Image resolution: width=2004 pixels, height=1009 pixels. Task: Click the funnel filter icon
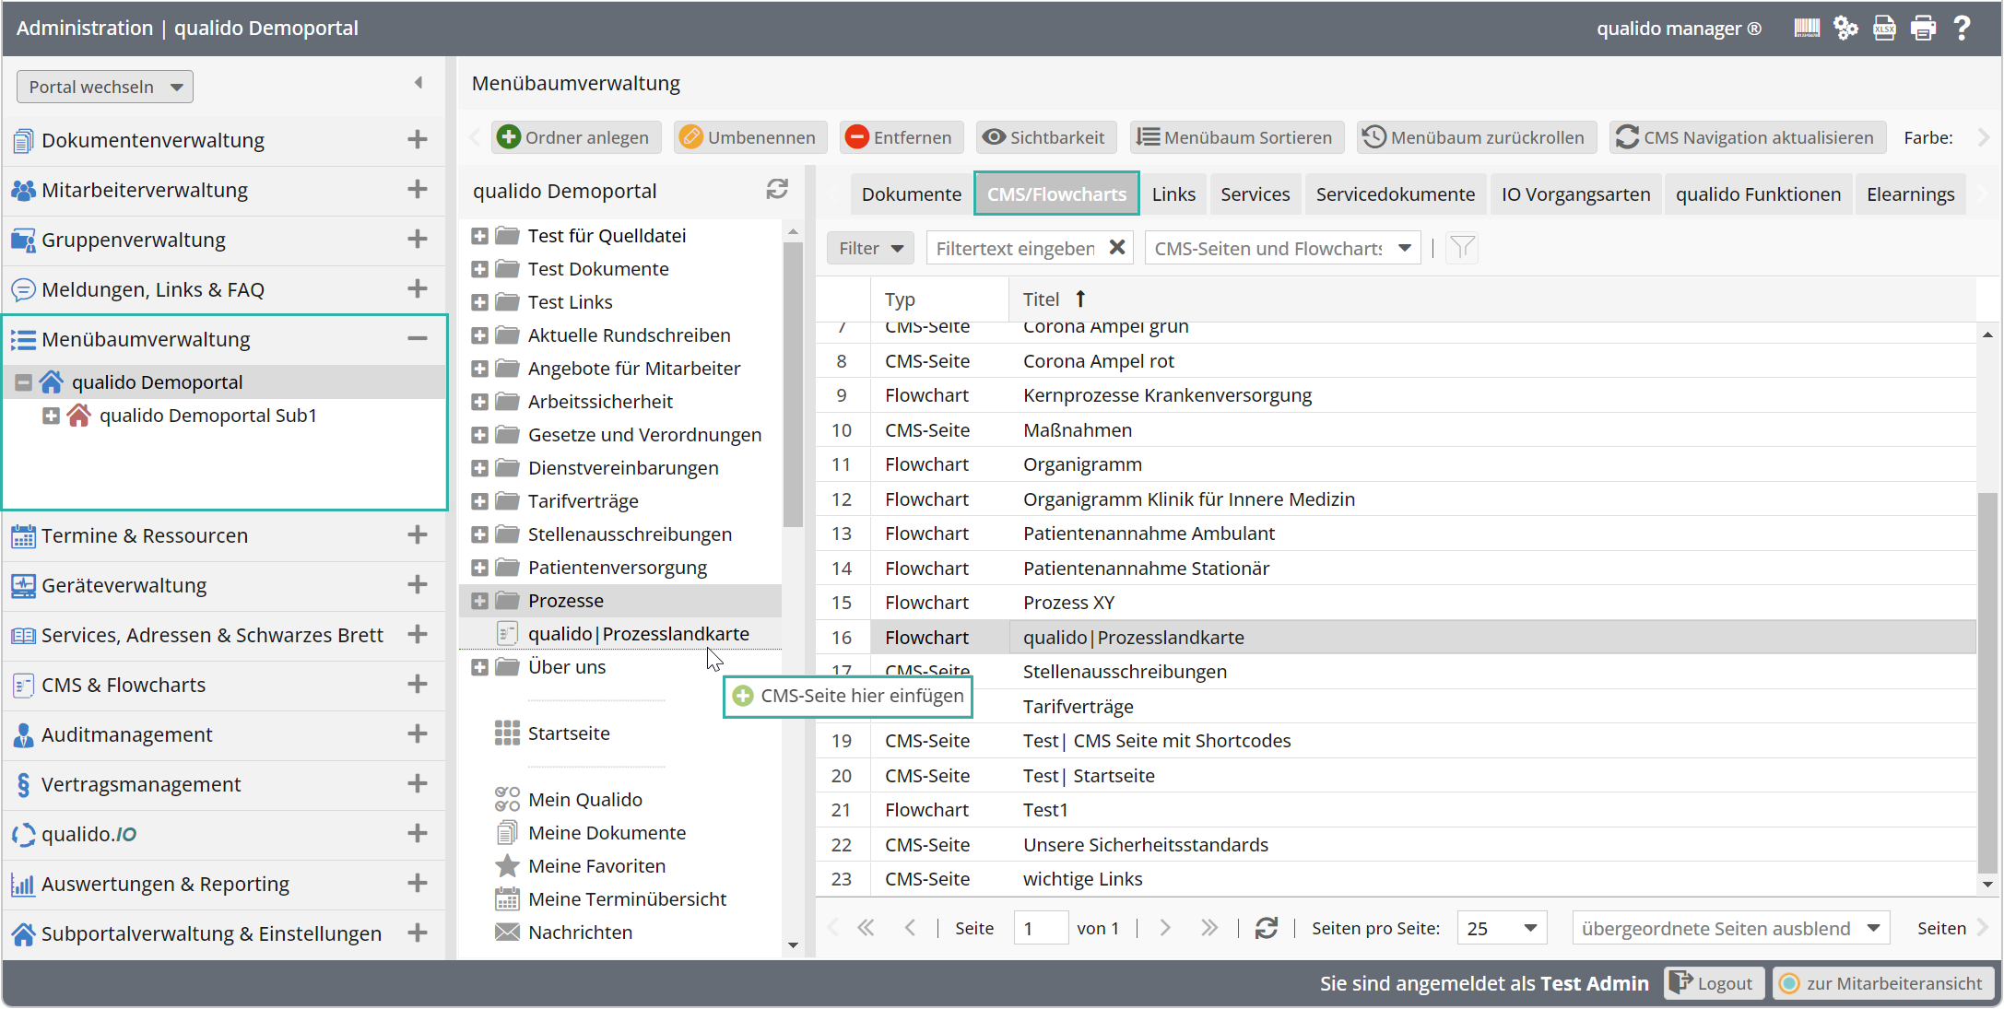coord(1462,248)
